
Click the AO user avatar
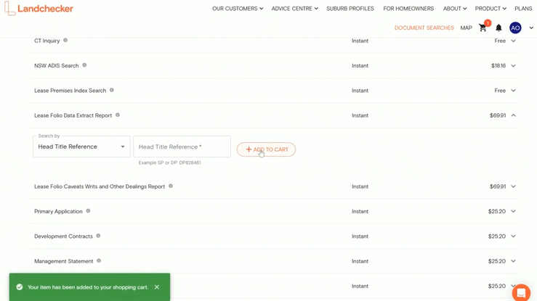click(x=515, y=28)
